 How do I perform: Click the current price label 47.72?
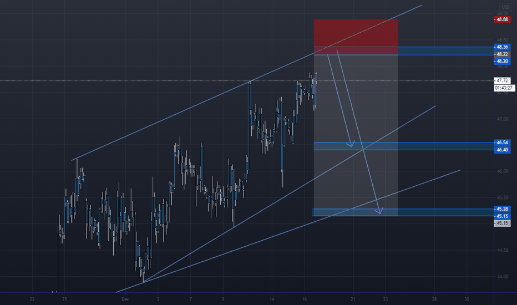pos(502,80)
